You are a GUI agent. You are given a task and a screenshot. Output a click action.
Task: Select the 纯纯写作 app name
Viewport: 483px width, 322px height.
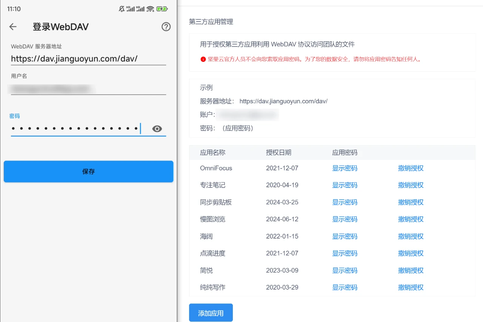[x=212, y=287]
